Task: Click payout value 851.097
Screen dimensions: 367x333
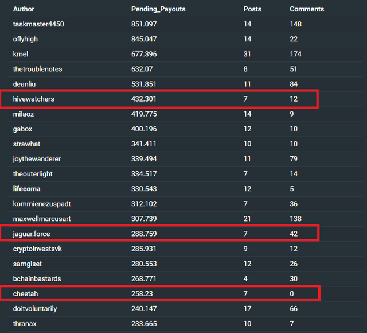Action: click(144, 24)
